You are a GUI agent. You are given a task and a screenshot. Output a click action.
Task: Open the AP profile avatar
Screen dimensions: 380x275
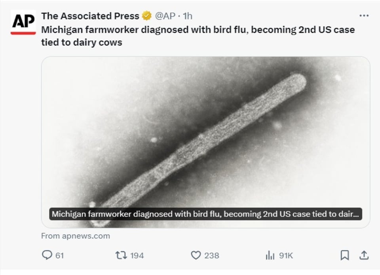click(23, 22)
